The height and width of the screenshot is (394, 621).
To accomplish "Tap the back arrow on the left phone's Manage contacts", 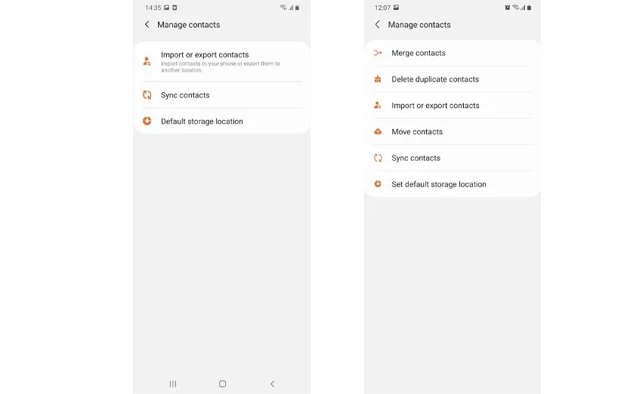I will click(x=147, y=24).
